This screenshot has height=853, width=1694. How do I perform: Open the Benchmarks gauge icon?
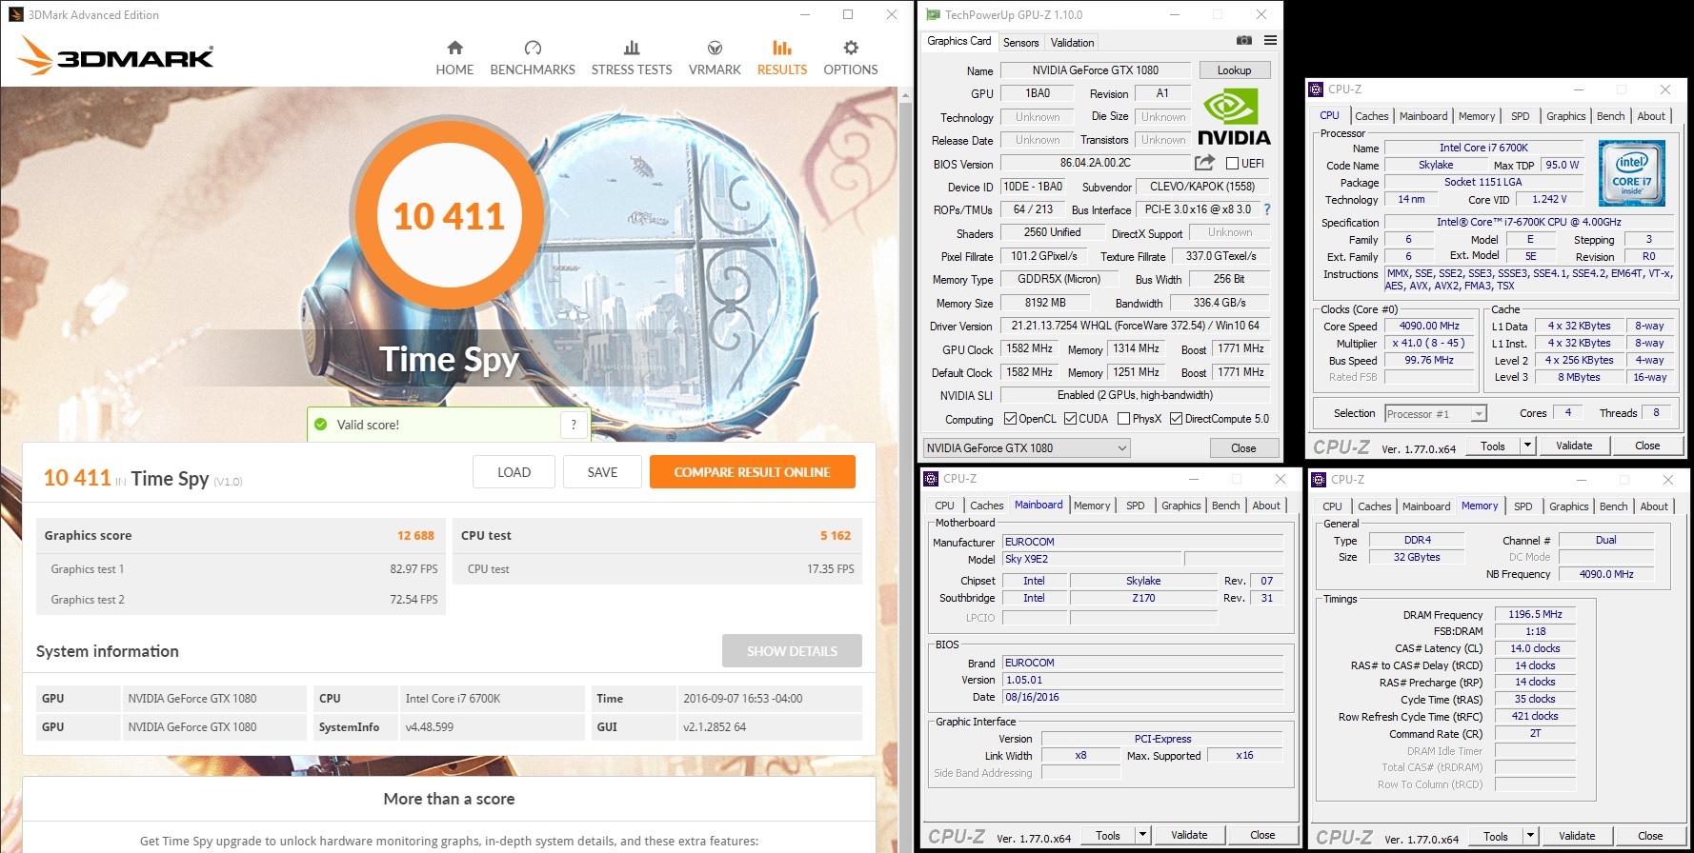point(533,49)
